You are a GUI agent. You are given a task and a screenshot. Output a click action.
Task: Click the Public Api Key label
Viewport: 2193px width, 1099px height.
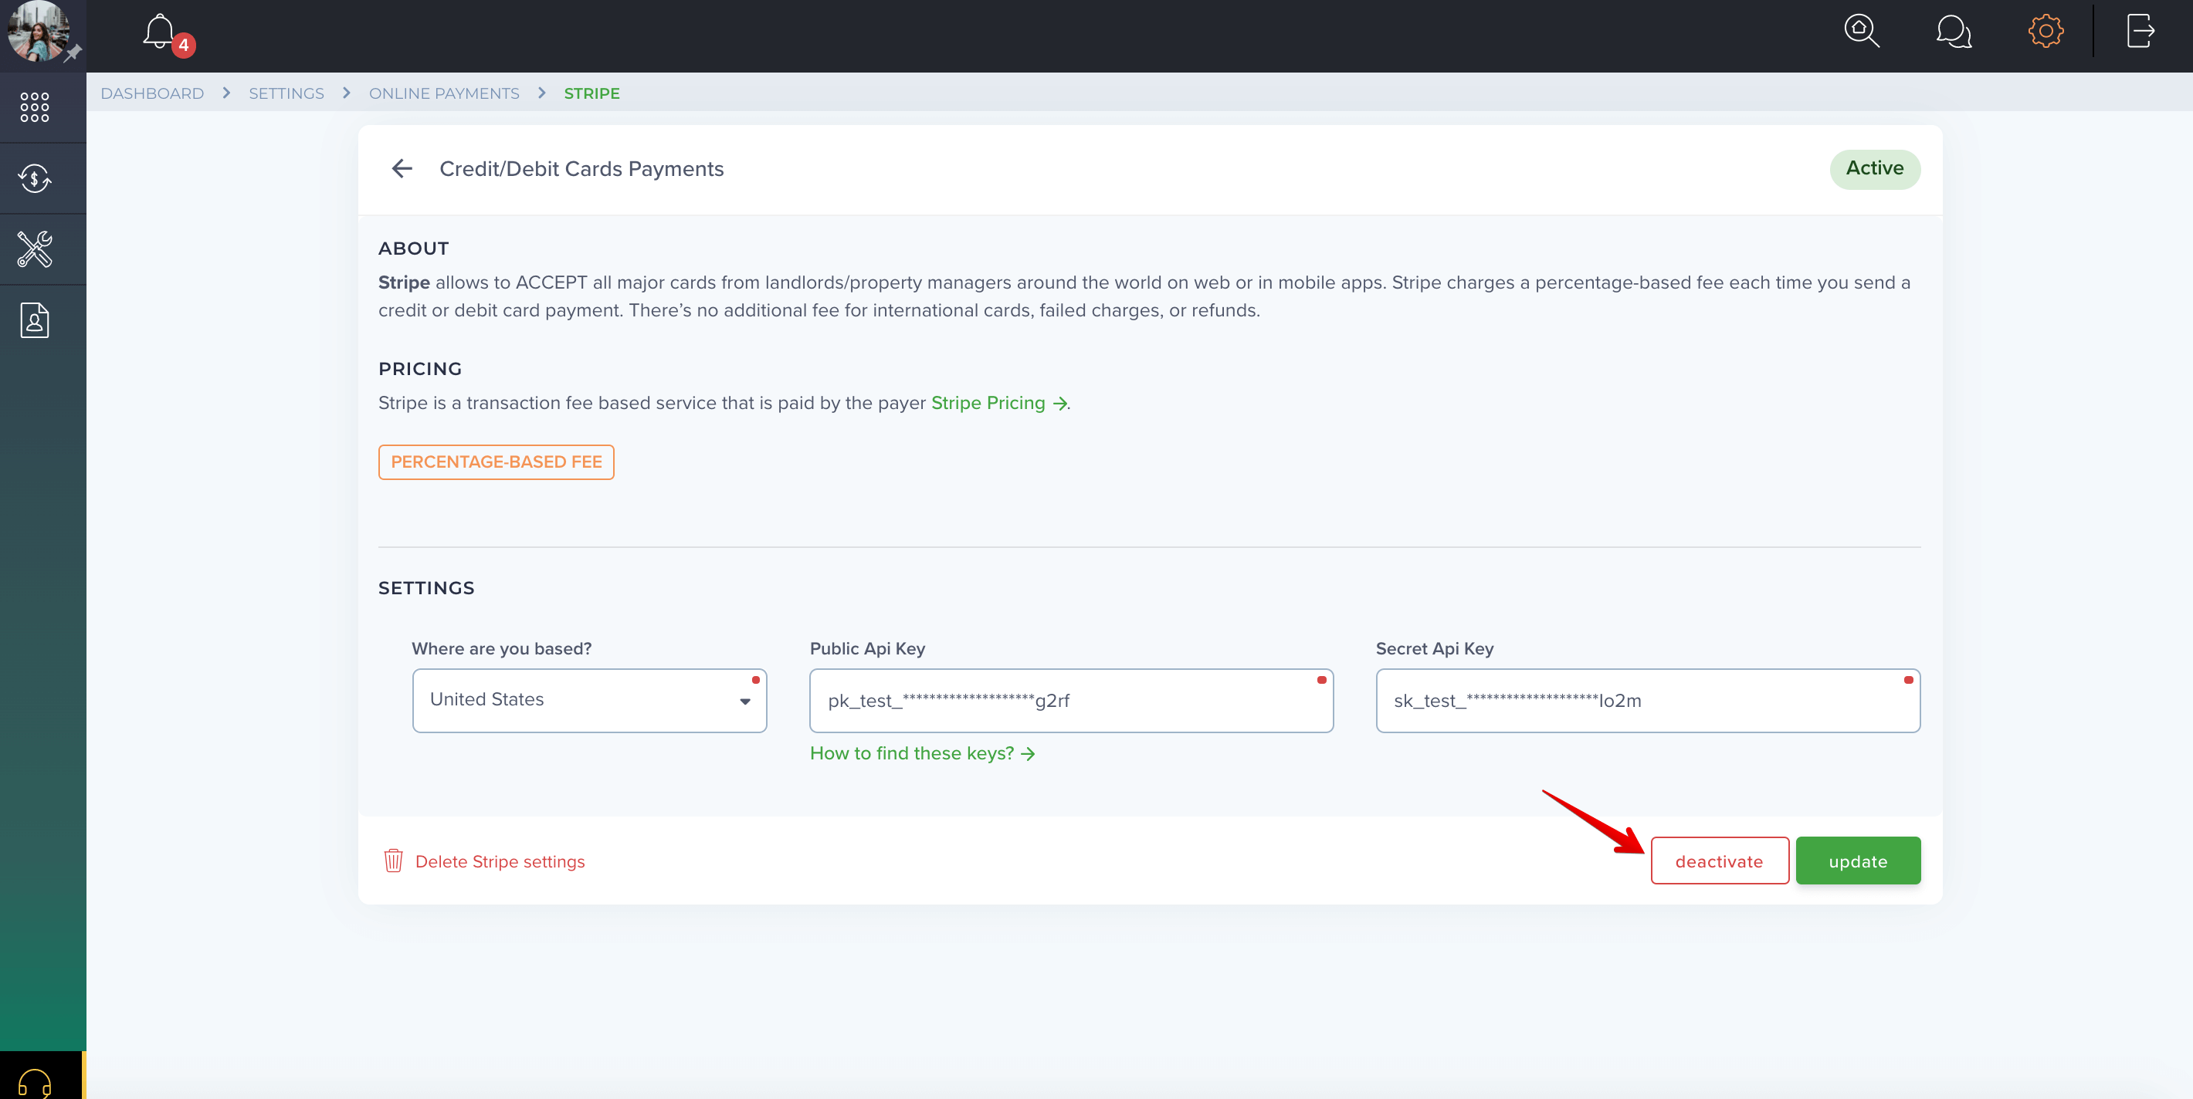[x=867, y=648]
